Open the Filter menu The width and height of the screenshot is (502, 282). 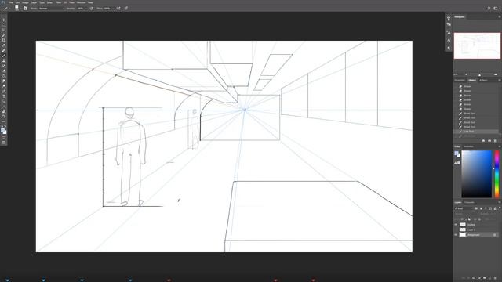click(58, 2)
